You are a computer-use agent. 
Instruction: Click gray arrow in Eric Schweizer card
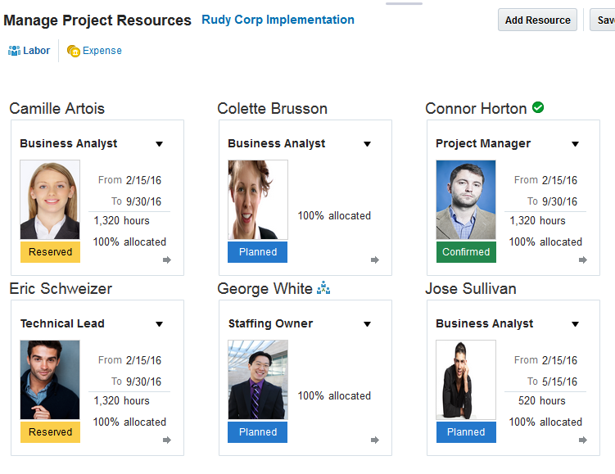pos(167,440)
